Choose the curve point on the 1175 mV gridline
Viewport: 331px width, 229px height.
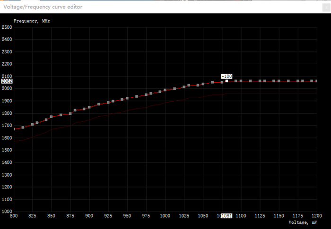[x=298, y=81]
